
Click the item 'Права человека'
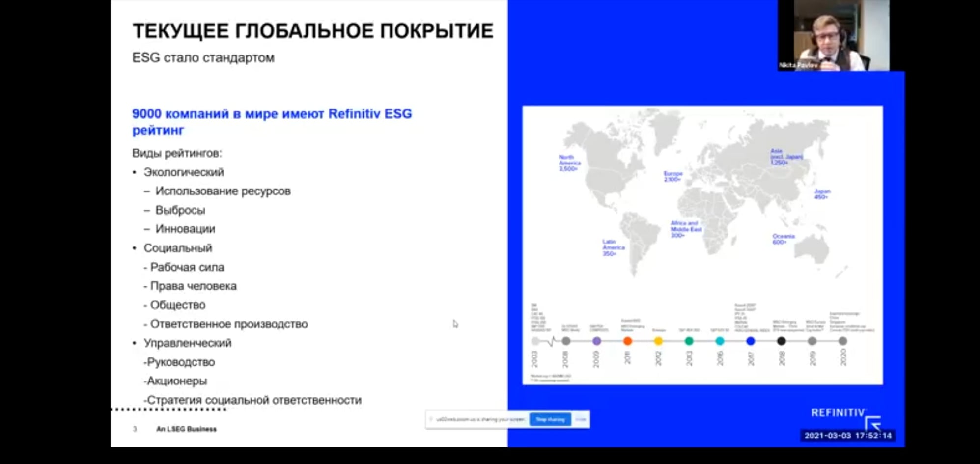click(x=194, y=286)
